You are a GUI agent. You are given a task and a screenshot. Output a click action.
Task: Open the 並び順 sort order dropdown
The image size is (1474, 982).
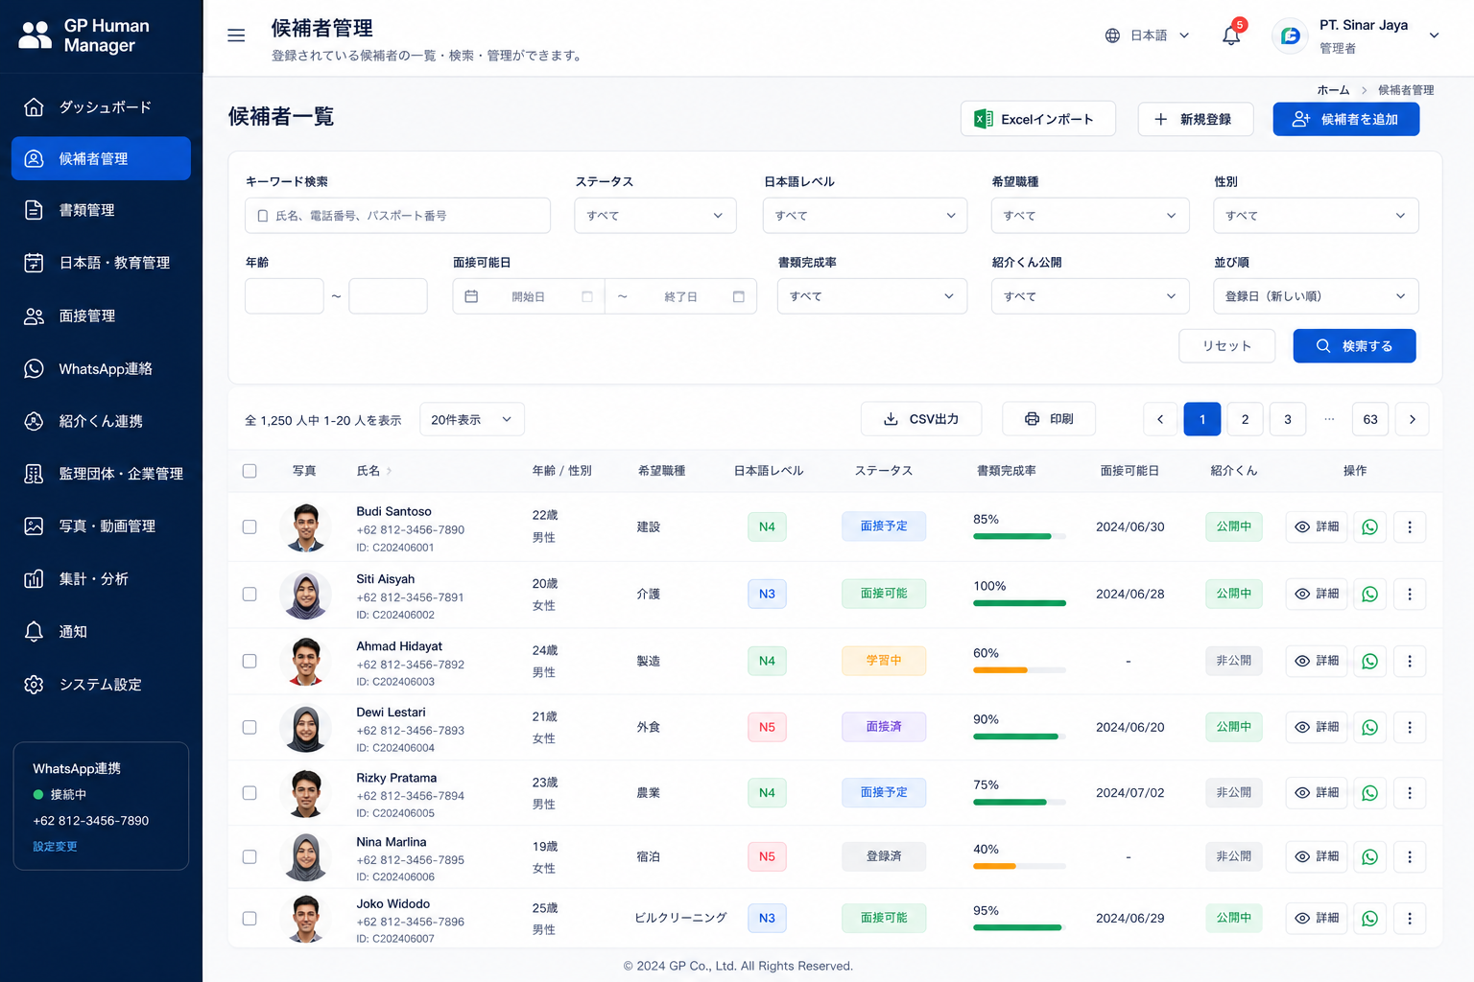click(1316, 296)
